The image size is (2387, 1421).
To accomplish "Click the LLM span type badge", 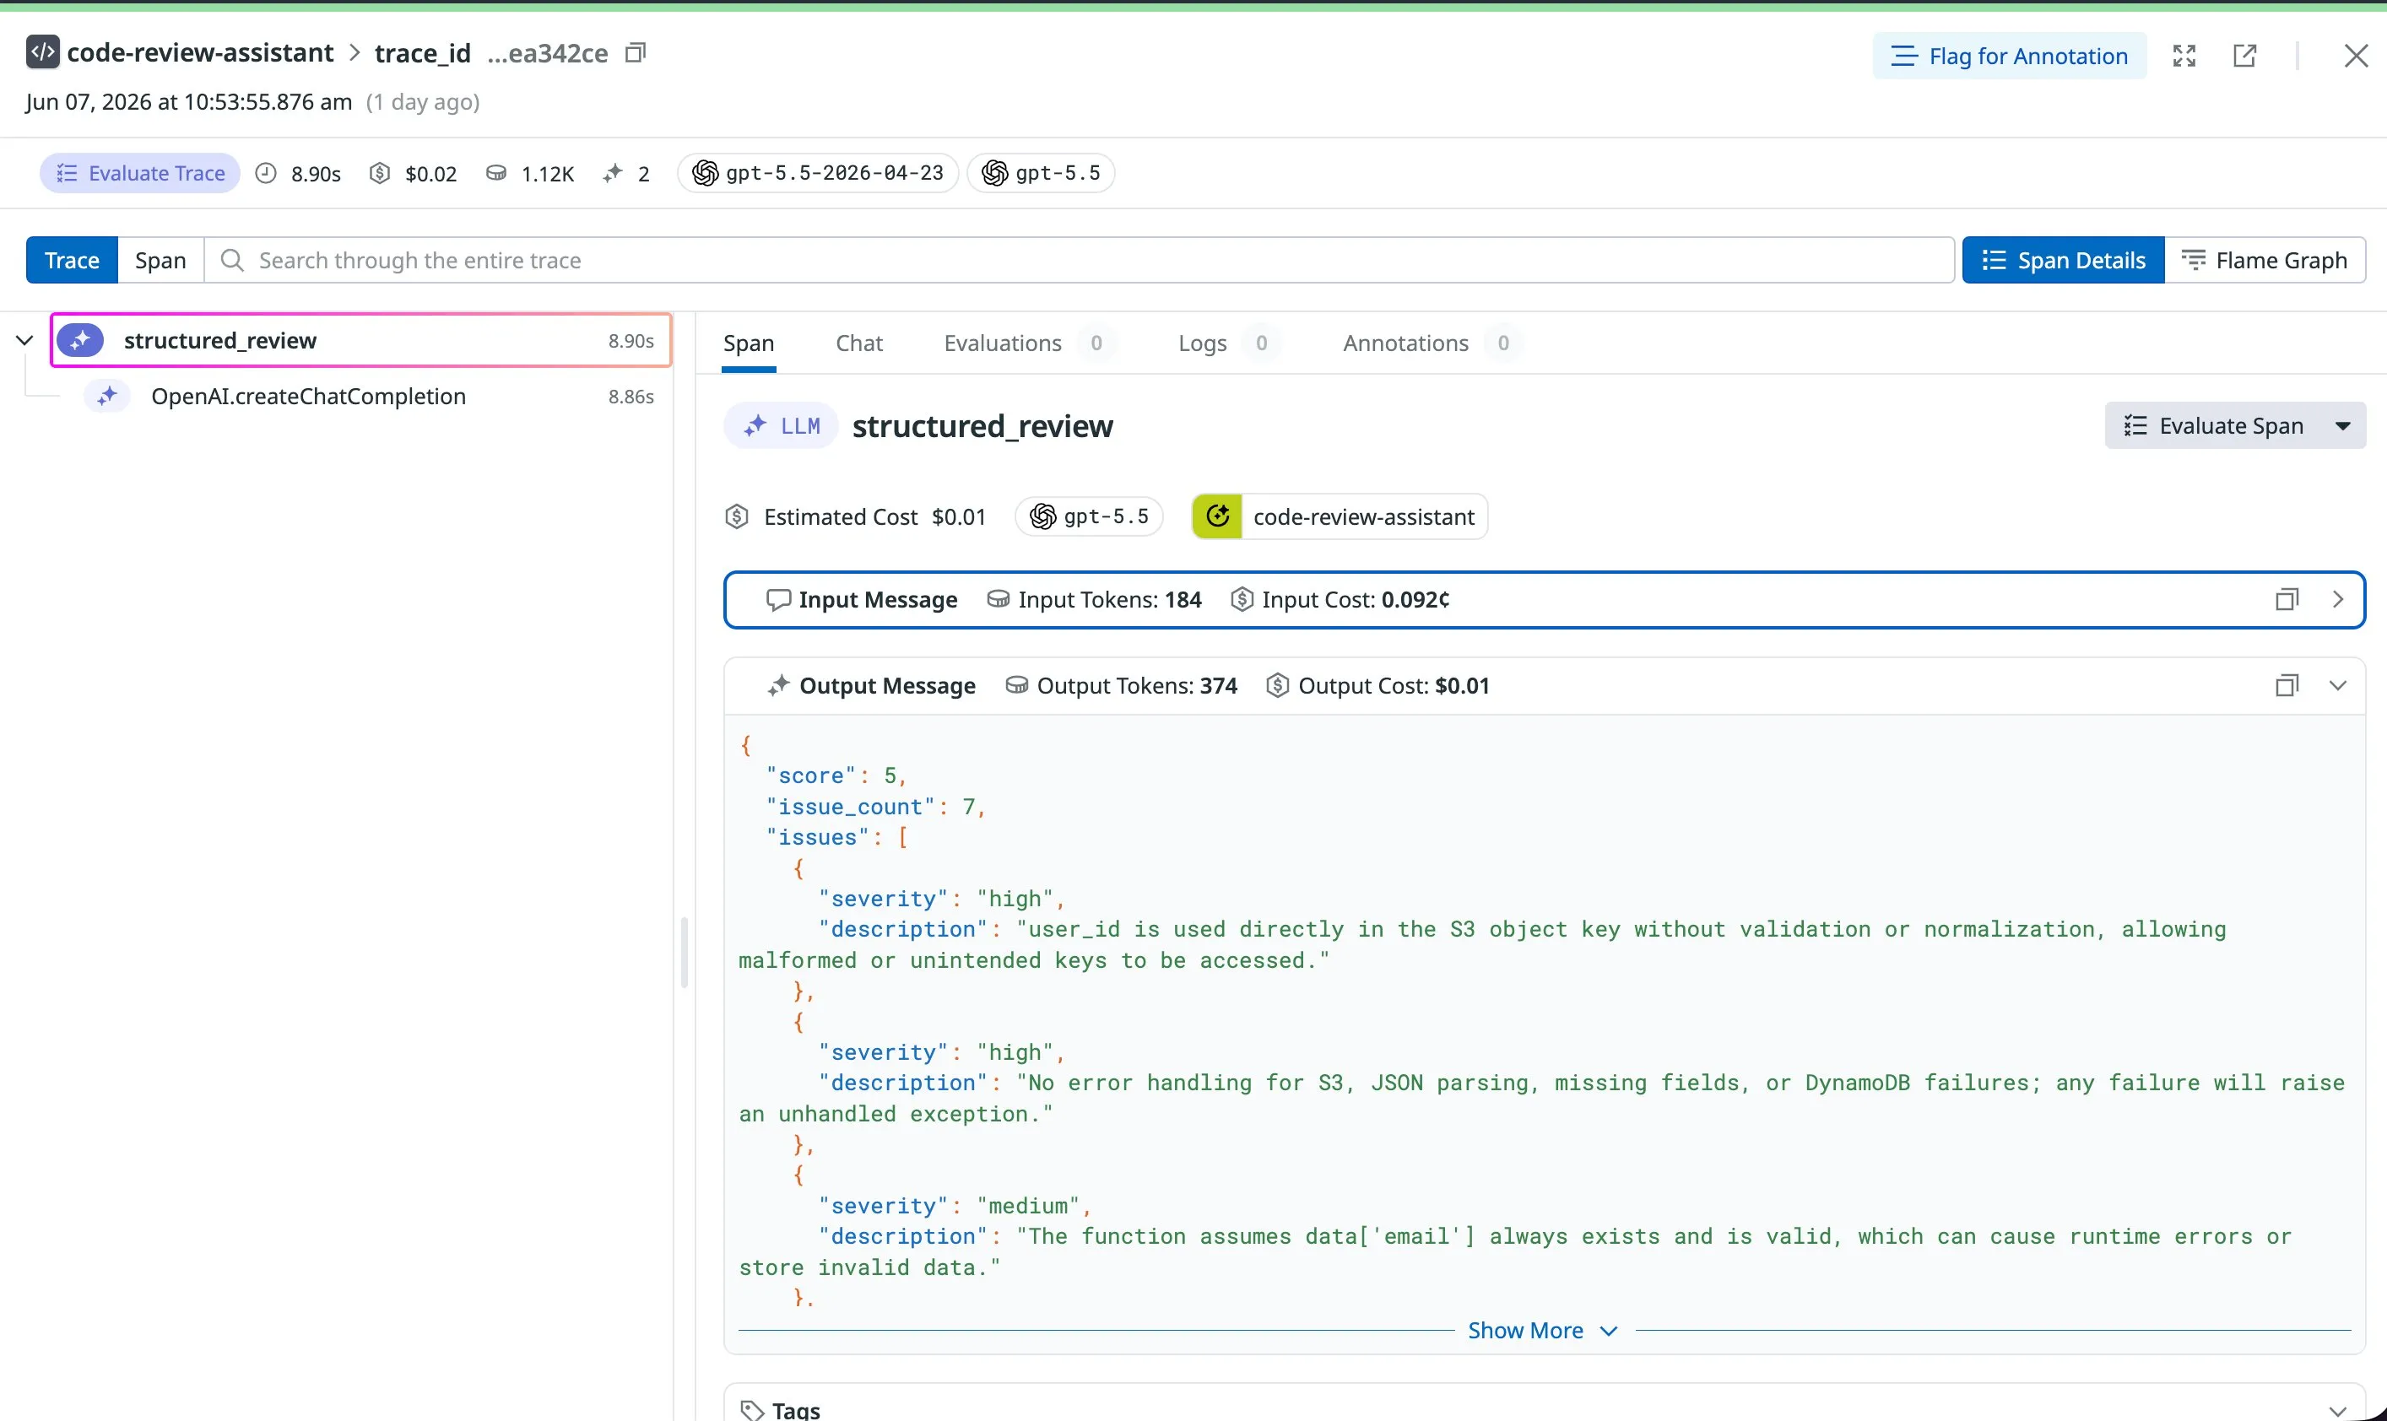I will point(782,426).
